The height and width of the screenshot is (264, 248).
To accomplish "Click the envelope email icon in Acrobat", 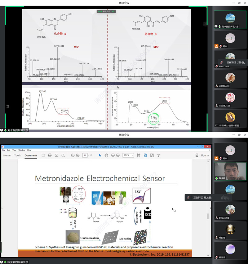I will tap(56, 155).
